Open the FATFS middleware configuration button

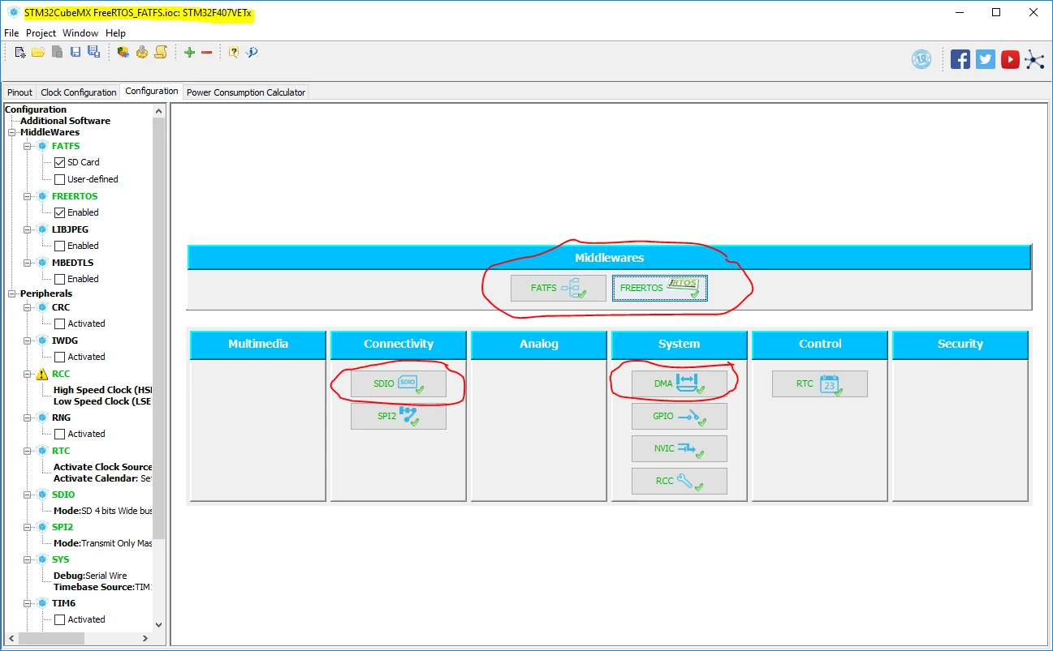tap(559, 288)
